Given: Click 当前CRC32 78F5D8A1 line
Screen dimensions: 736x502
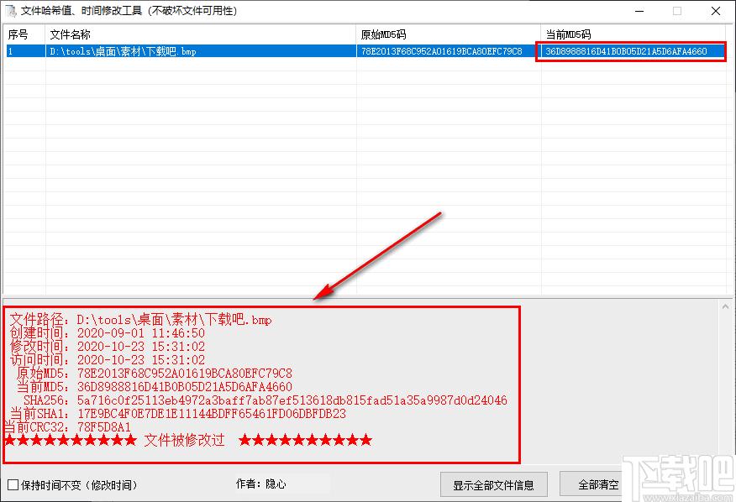Looking at the screenshot, I should coord(67,427).
